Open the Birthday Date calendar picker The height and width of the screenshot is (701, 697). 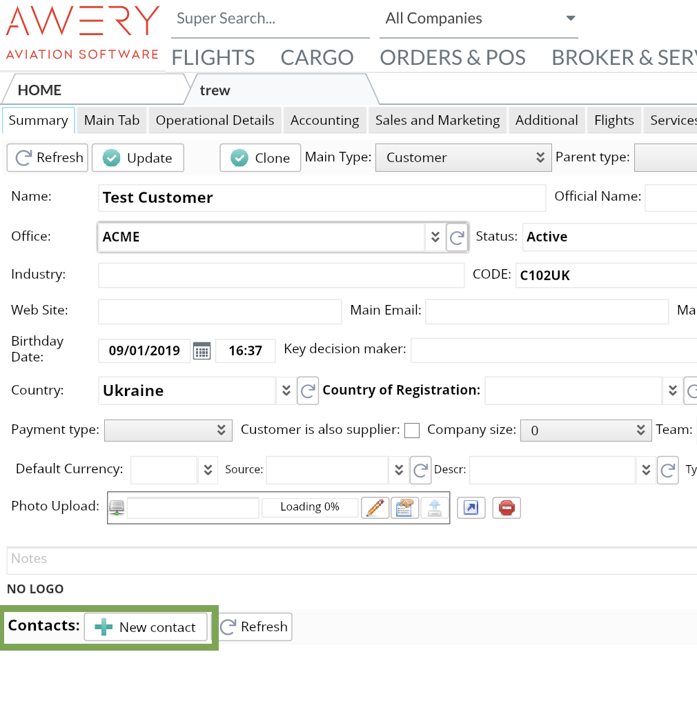202,350
